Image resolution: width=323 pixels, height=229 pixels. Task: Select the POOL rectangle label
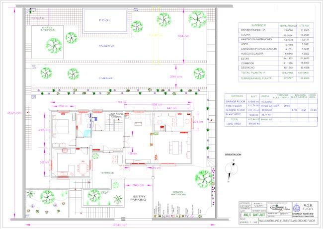tap(104, 21)
